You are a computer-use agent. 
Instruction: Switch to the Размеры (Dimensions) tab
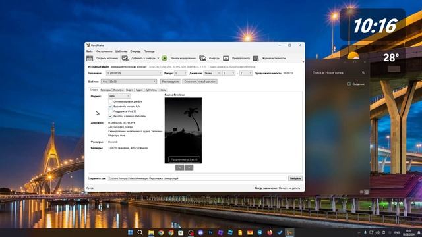[105, 90]
